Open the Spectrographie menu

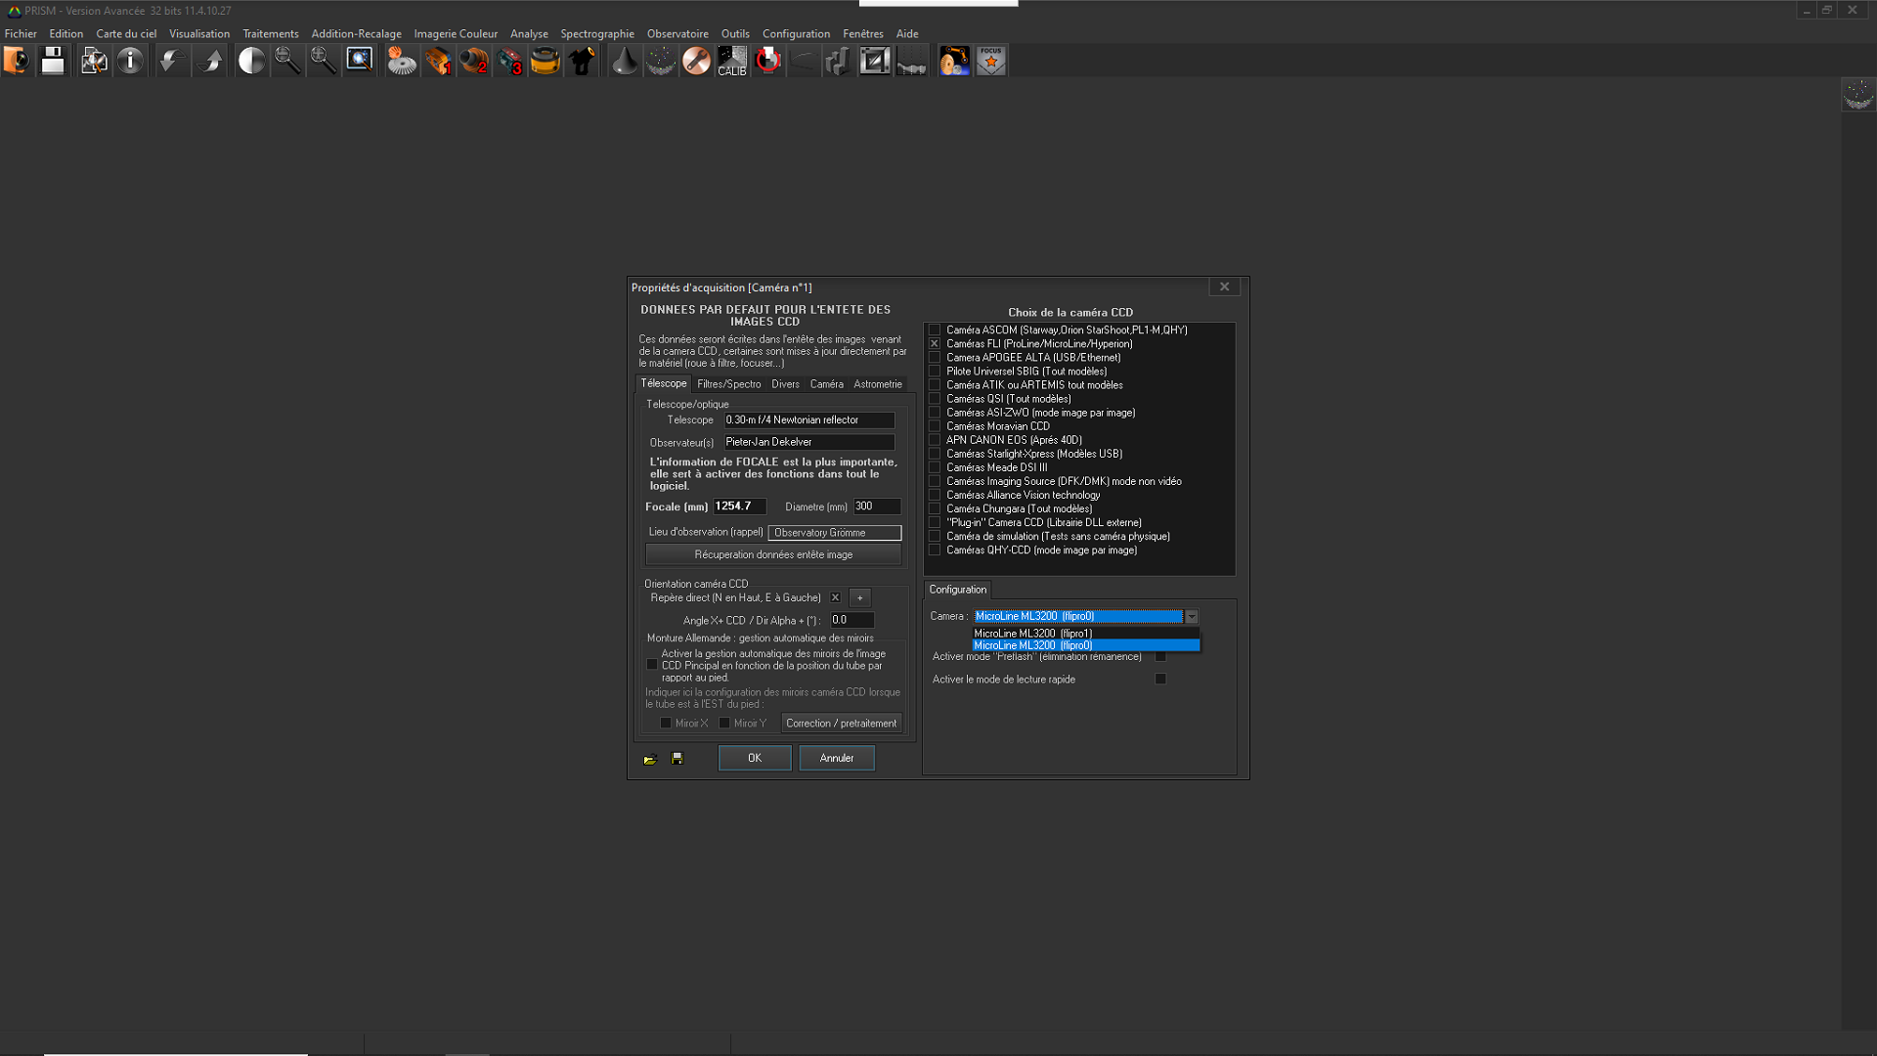[x=596, y=33]
